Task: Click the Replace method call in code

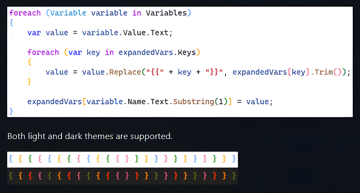Action: pyautogui.click(x=125, y=72)
